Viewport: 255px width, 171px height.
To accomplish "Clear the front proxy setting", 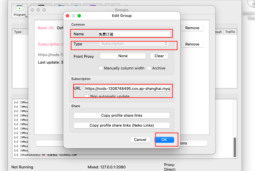I will (x=159, y=56).
